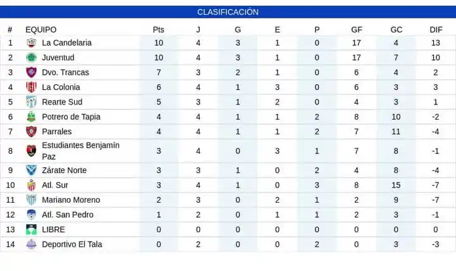Click Estudiantes Benjamín Paz crest icon
456x271 pixels.
[x=31, y=151]
